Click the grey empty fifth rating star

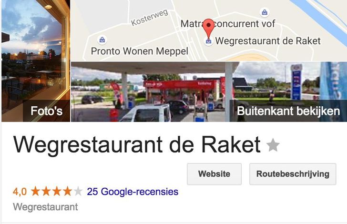(78, 191)
